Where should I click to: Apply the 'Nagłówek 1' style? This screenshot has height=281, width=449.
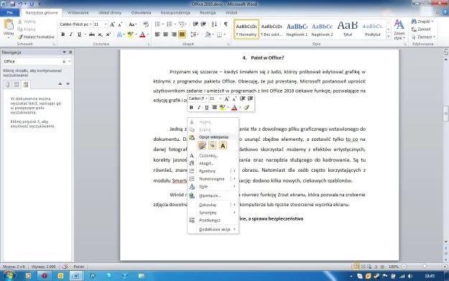297,29
